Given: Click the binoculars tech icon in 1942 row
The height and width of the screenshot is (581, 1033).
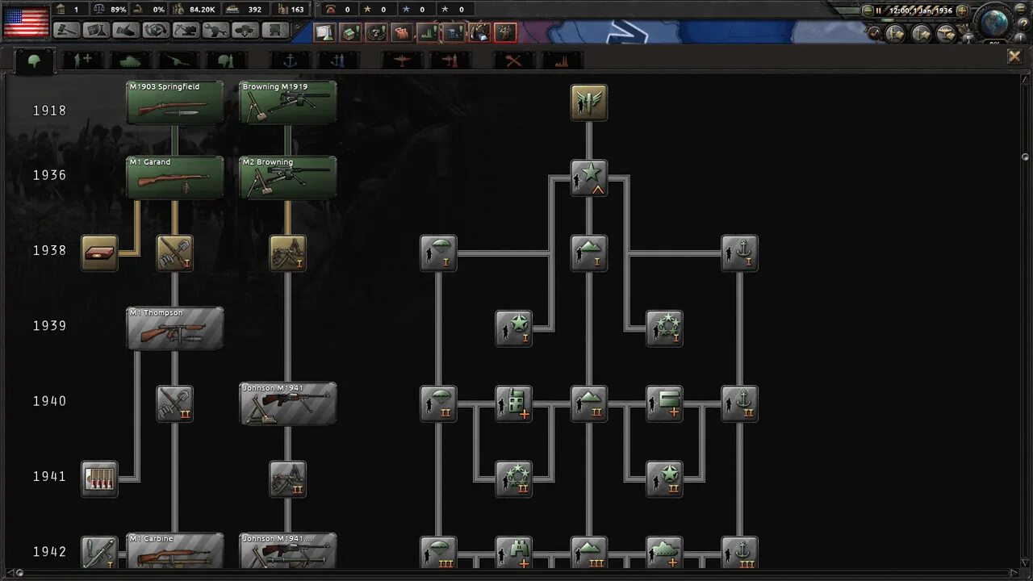Looking at the screenshot, I should [x=513, y=553].
